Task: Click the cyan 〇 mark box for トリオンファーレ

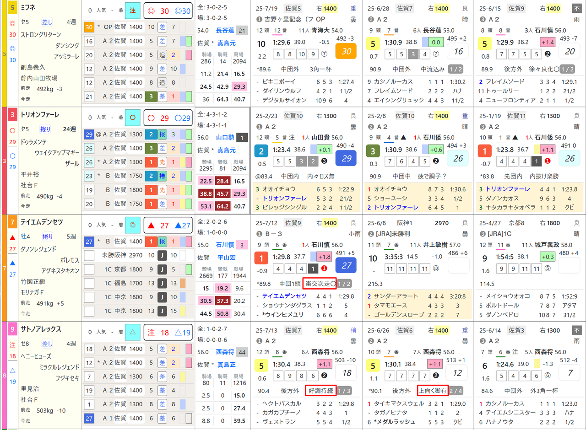Action: point(132,118)
